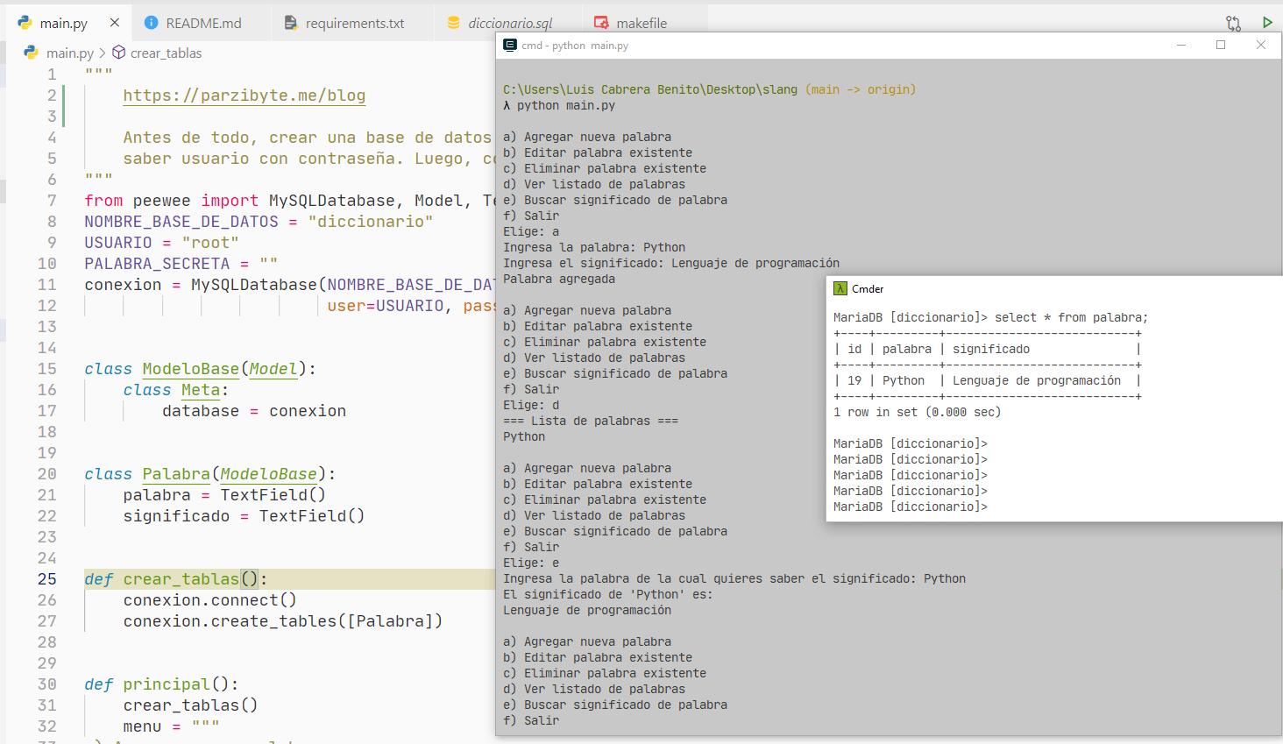Click line number 15 in the gutter

pos(46,369)
